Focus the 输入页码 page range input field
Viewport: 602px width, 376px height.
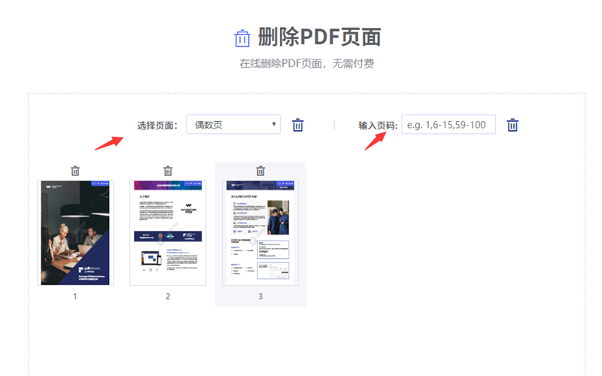448,125
